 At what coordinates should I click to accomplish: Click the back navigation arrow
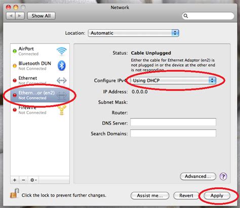pos(11,16)
